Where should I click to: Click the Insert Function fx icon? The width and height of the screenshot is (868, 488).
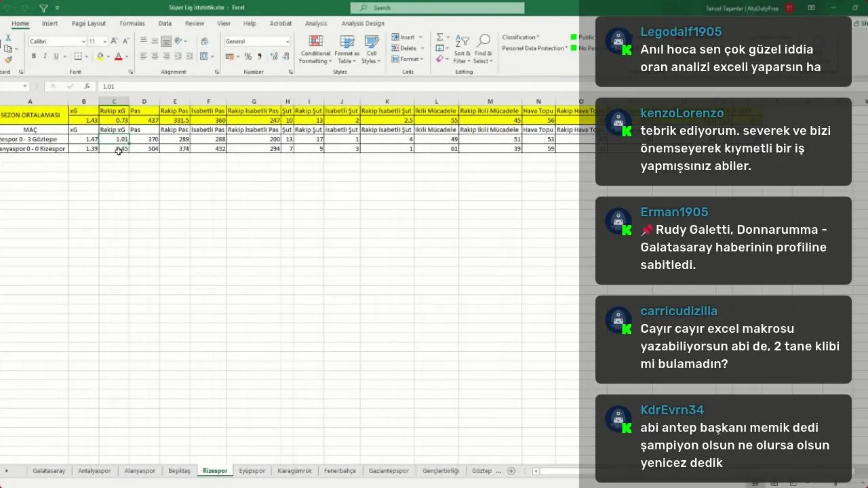87,87
